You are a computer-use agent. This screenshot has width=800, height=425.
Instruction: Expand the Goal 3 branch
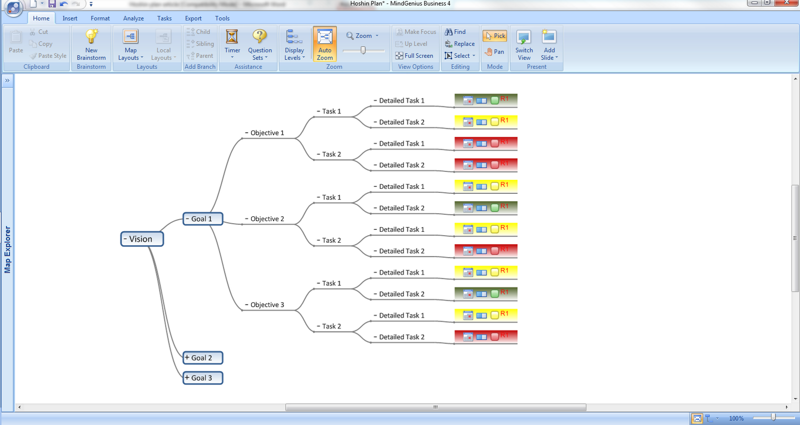(x=187, y=378)
